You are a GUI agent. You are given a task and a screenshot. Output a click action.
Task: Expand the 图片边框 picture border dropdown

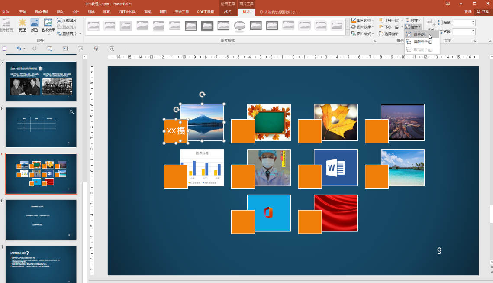click(363, 20)
